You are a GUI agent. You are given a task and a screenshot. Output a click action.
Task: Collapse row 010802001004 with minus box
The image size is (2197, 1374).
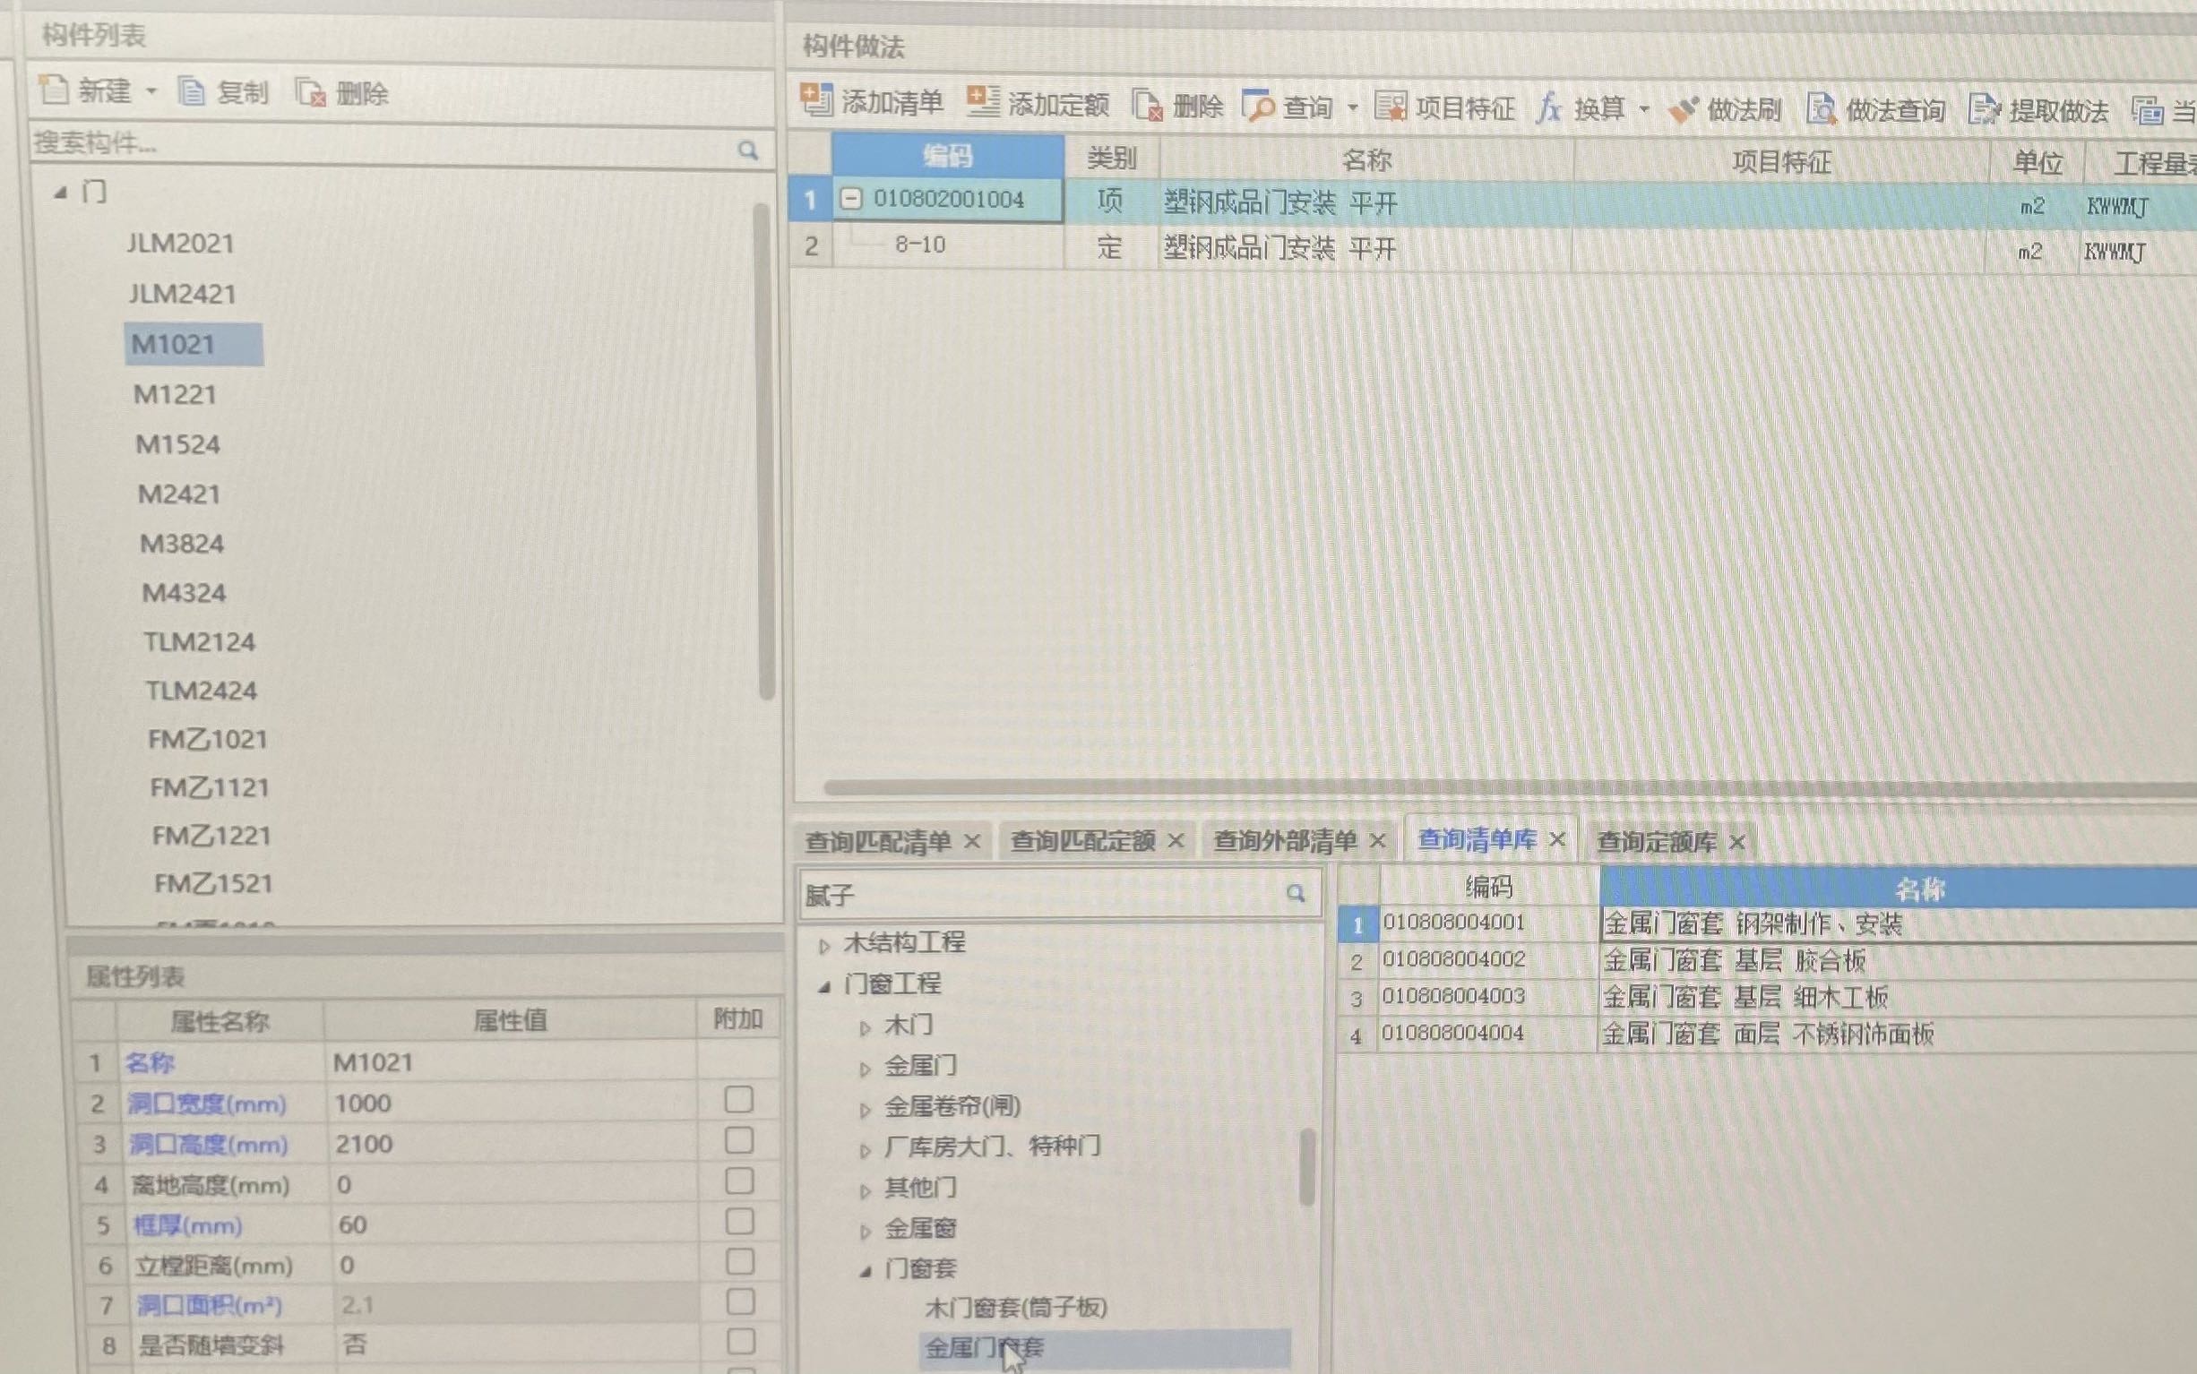coord(851,198)
